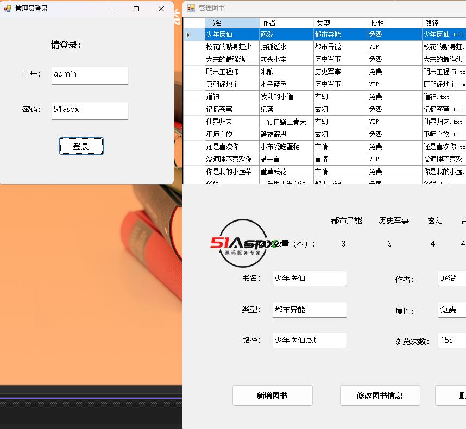
Task: Click the 类型 column header
Action: click(341, 23)
